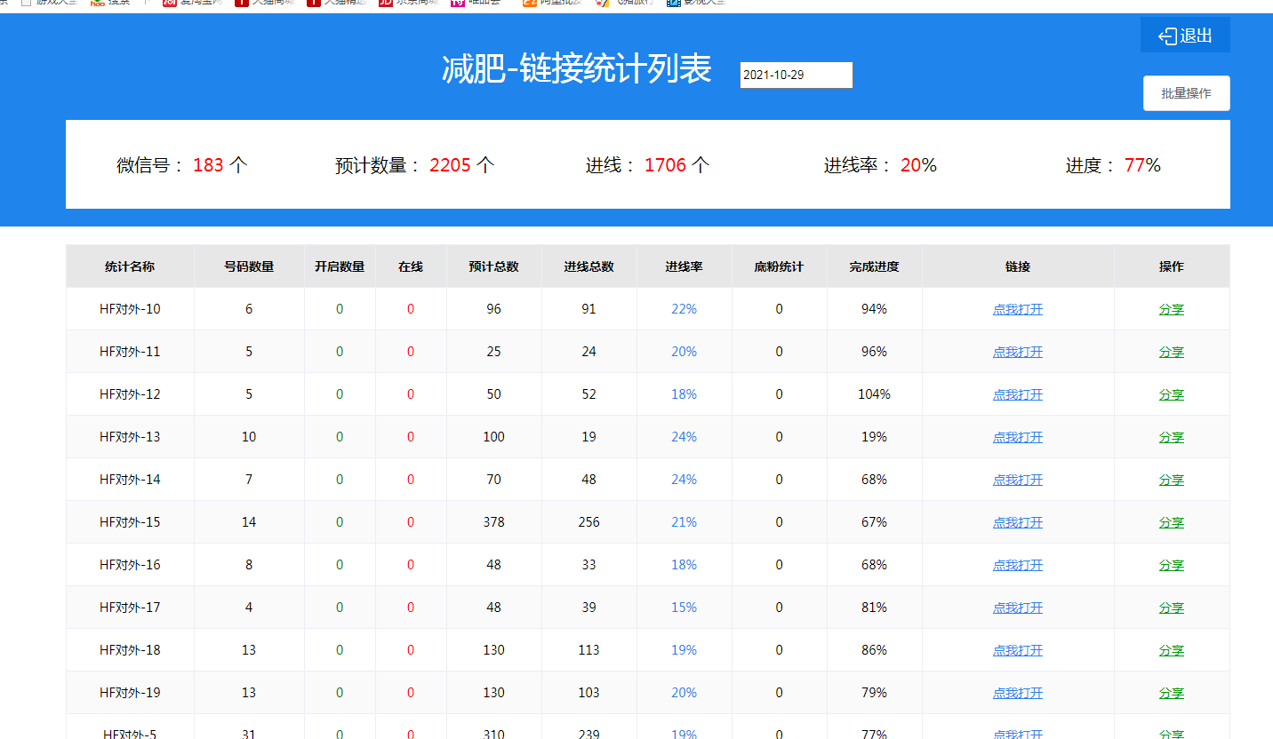1273x739 pixels.
Task: Click the 操作 column header
Action: click(x=1172, y=266)
